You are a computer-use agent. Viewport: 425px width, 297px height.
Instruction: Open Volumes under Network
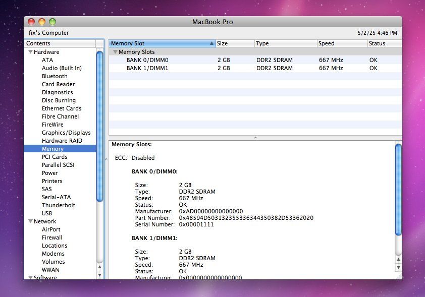coord(54,262)
